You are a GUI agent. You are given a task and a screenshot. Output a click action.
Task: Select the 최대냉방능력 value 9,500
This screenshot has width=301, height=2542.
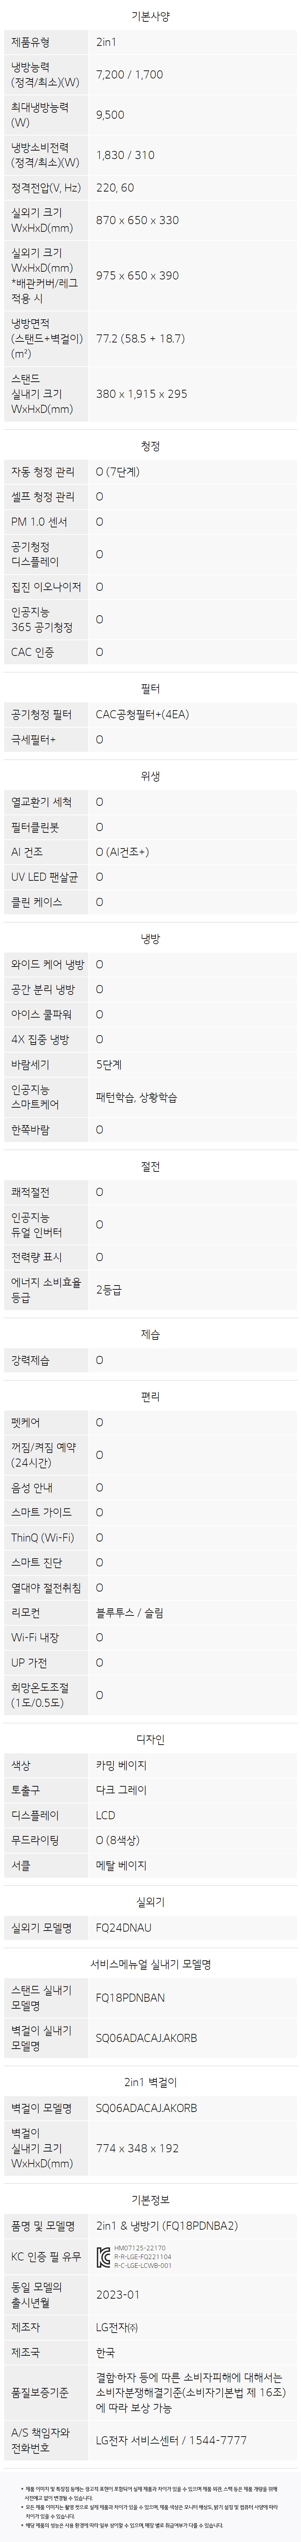[111, 115]
